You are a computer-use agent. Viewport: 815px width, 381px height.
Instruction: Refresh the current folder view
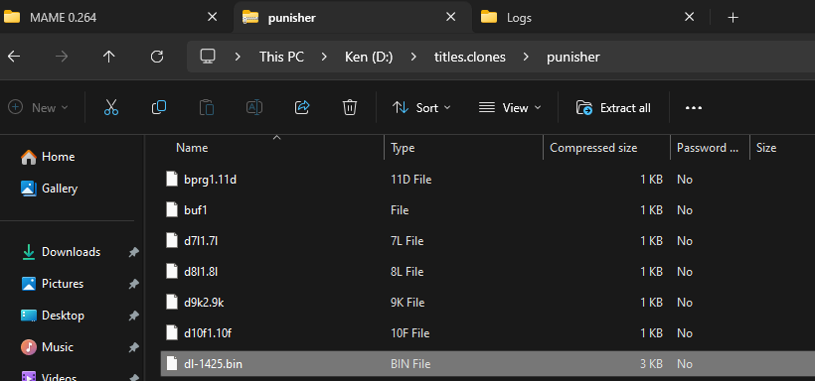point(157,57)
